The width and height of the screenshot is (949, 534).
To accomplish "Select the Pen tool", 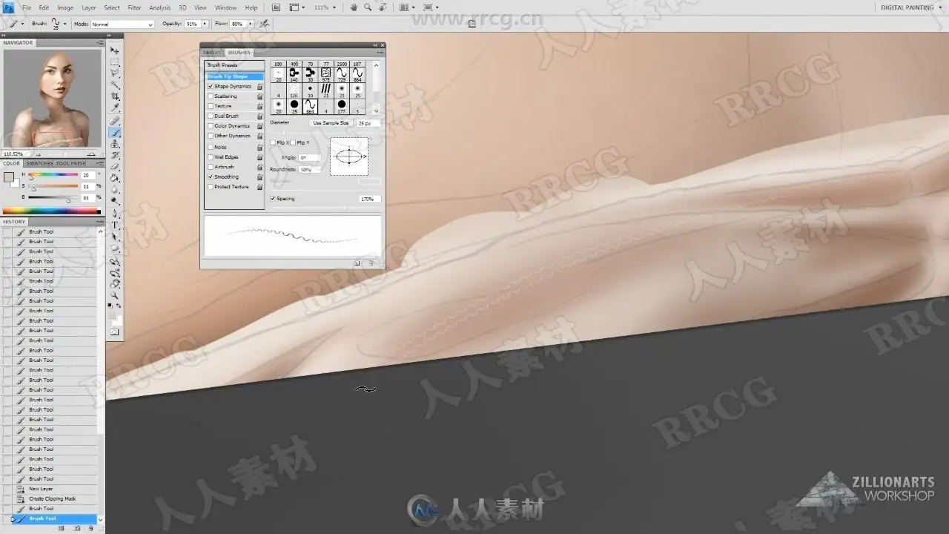I will [x=115, y=214].
